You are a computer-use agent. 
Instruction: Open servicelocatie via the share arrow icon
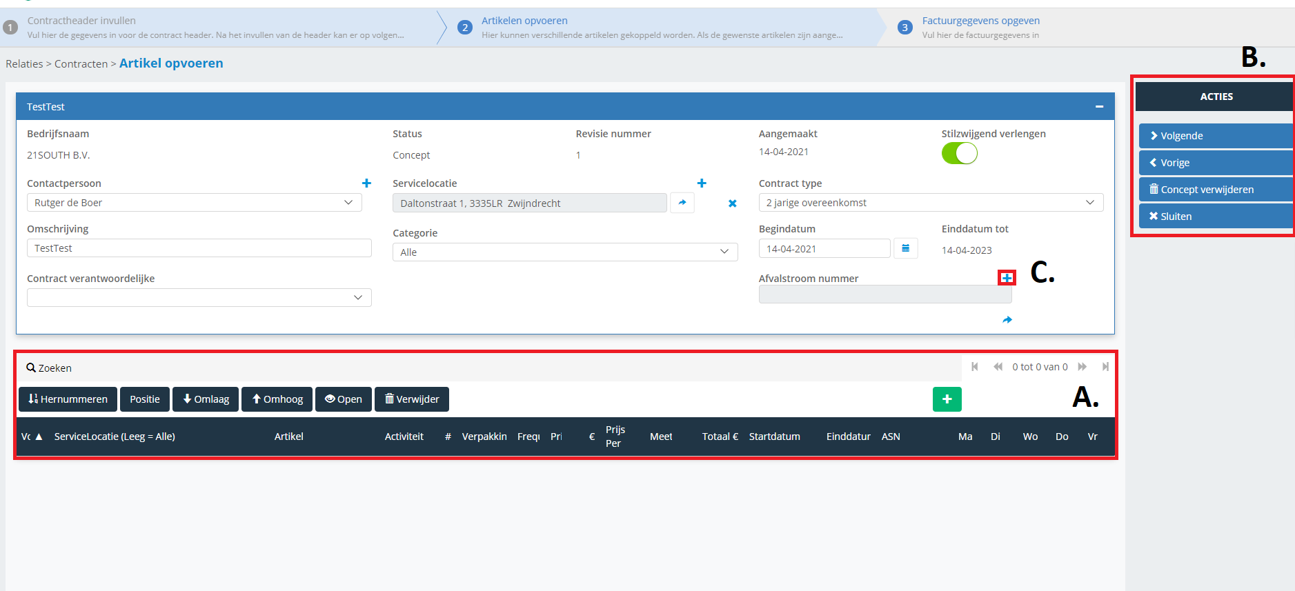682,203
